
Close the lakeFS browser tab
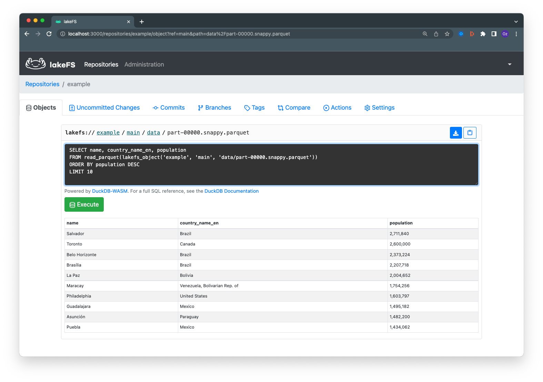click(129, 22)
